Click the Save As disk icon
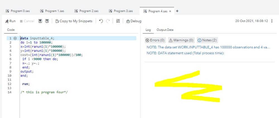279x118 pixels. click(47, 21)
